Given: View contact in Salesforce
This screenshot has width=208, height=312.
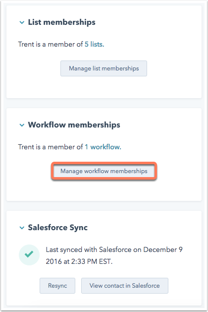Looking at the screenshot, I should [x=125, y=286].
